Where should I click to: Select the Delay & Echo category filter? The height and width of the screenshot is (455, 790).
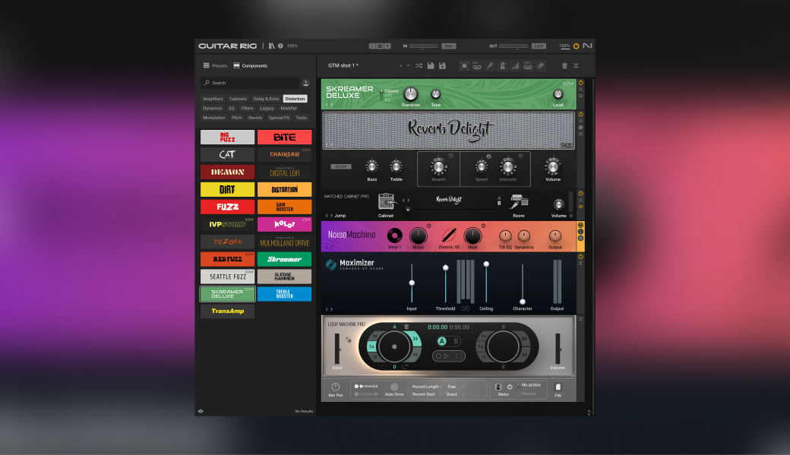tap(266, 99)
